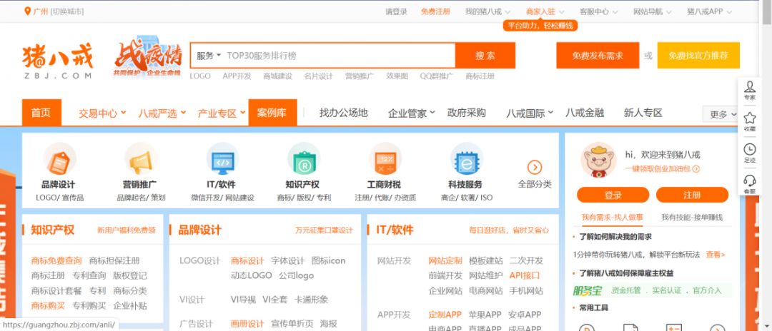This screenshot has width=772, height=331.
Task: Open the 更多 nav dropdown
Action: pyautogui.click(x=722, y=114)
